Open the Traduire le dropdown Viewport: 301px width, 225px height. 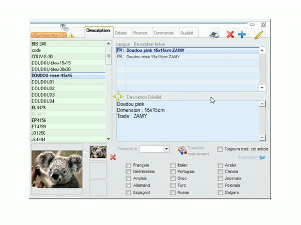166,149
